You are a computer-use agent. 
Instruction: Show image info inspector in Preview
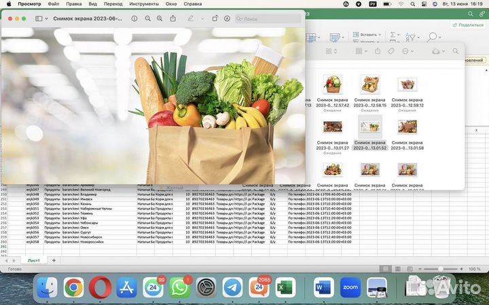134,19
